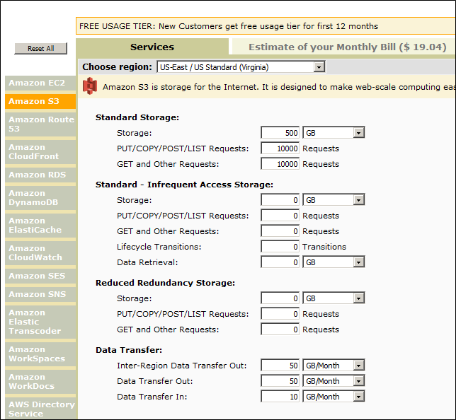Image resolution: width=456 pixels, height=420 pixels.
Task: Click the Data Retrieval amount field
Action: [280, 262]
